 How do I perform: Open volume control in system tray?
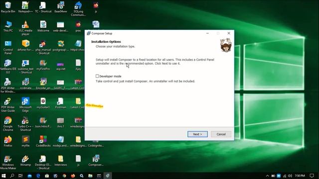point(290,176)
